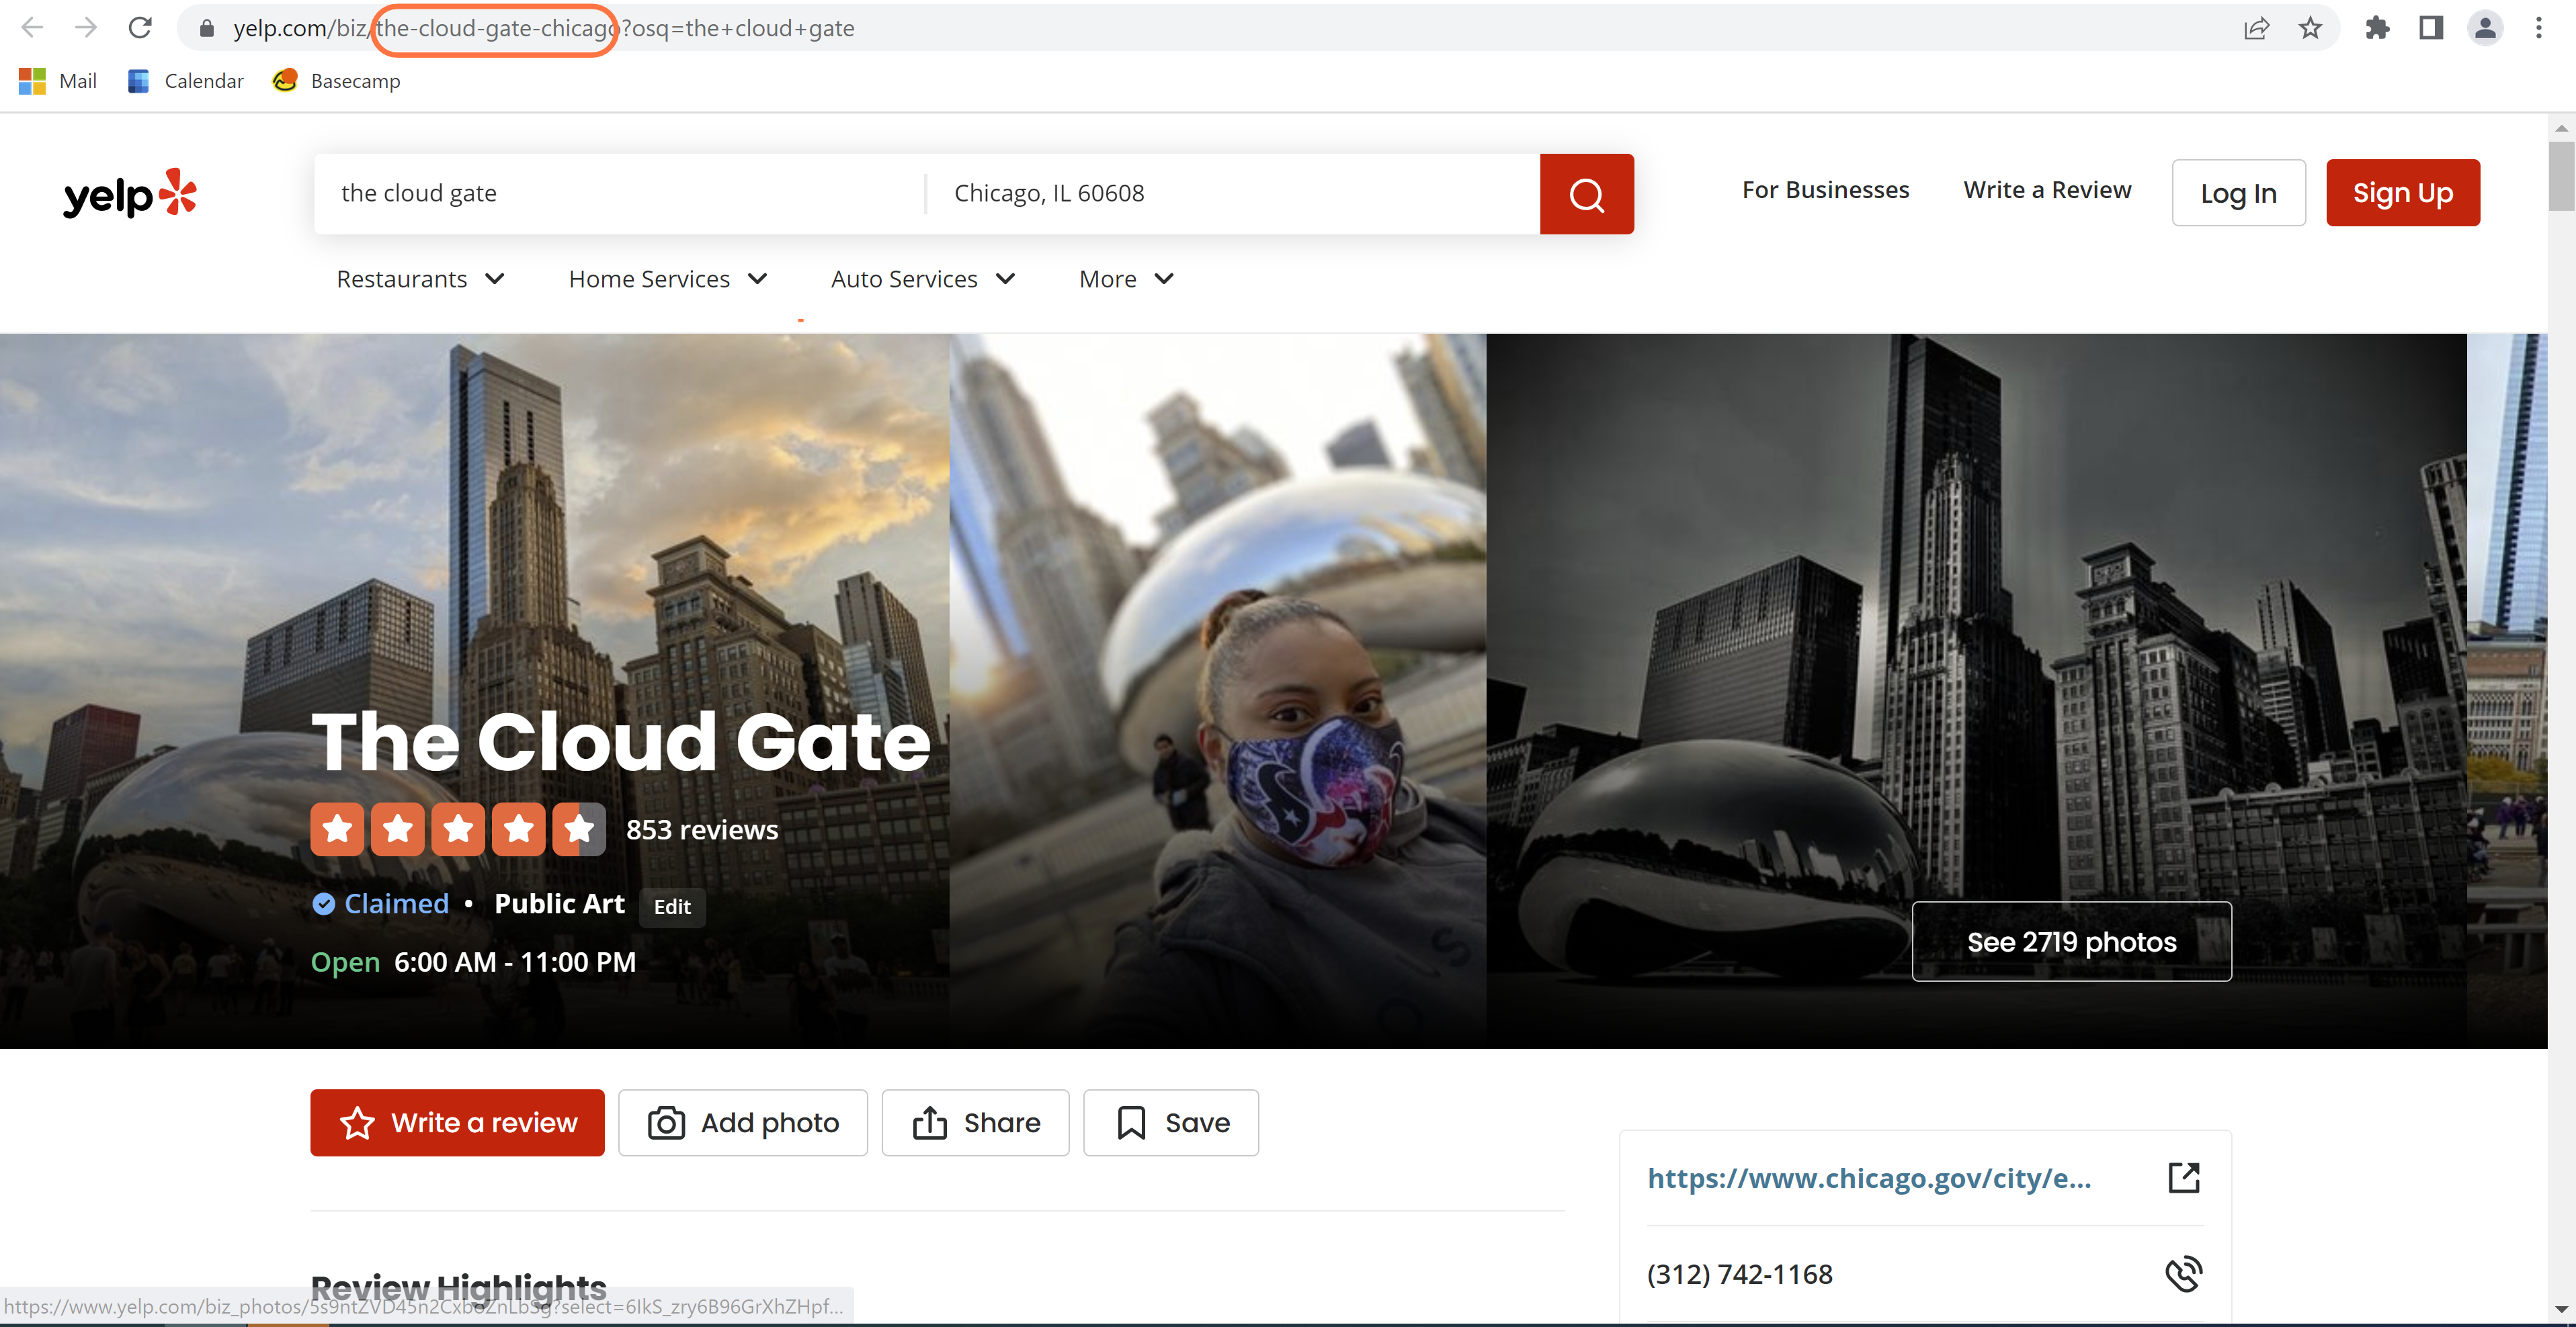Open the More categories menu

(1125, 279)
